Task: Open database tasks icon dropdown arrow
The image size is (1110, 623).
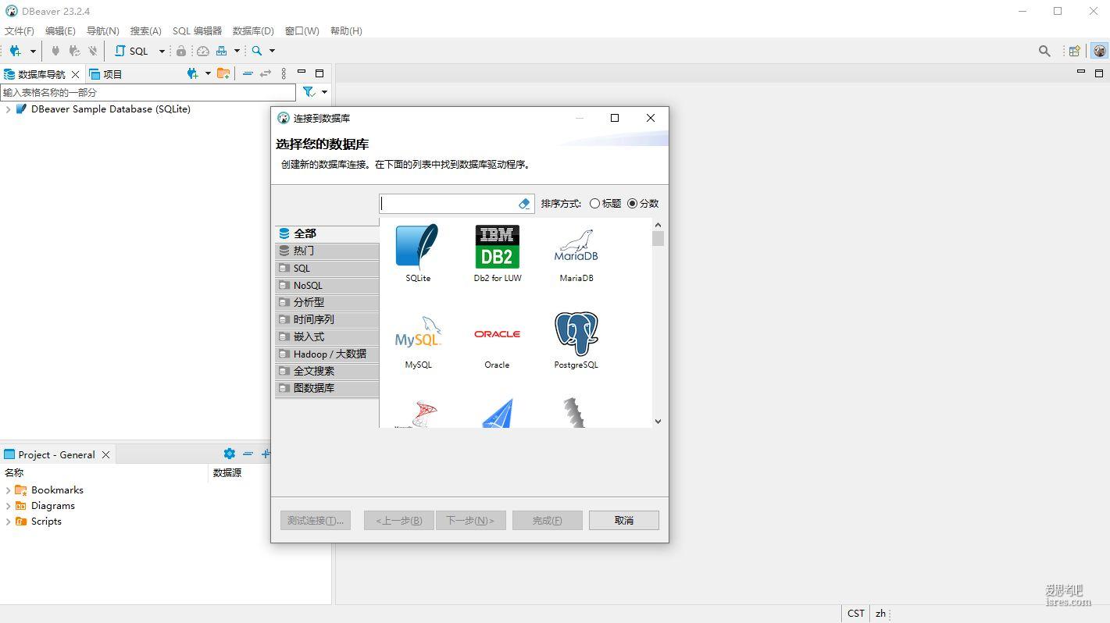Action: pyautogui.click(x=237, y=51)
